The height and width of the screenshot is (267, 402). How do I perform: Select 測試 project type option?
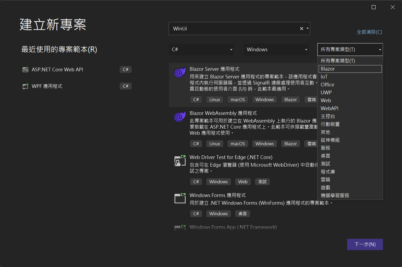pos(350,164)
